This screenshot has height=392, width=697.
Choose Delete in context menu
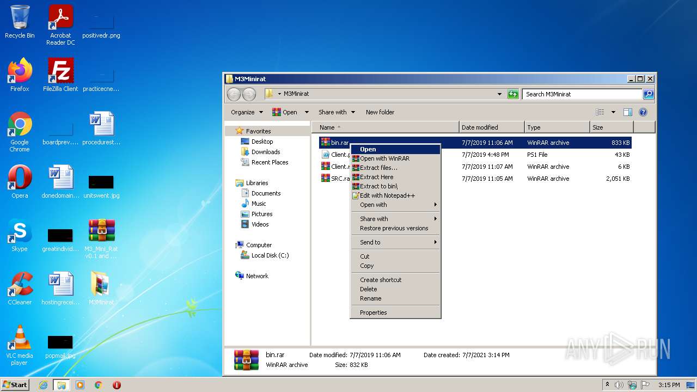coord(395,289)
